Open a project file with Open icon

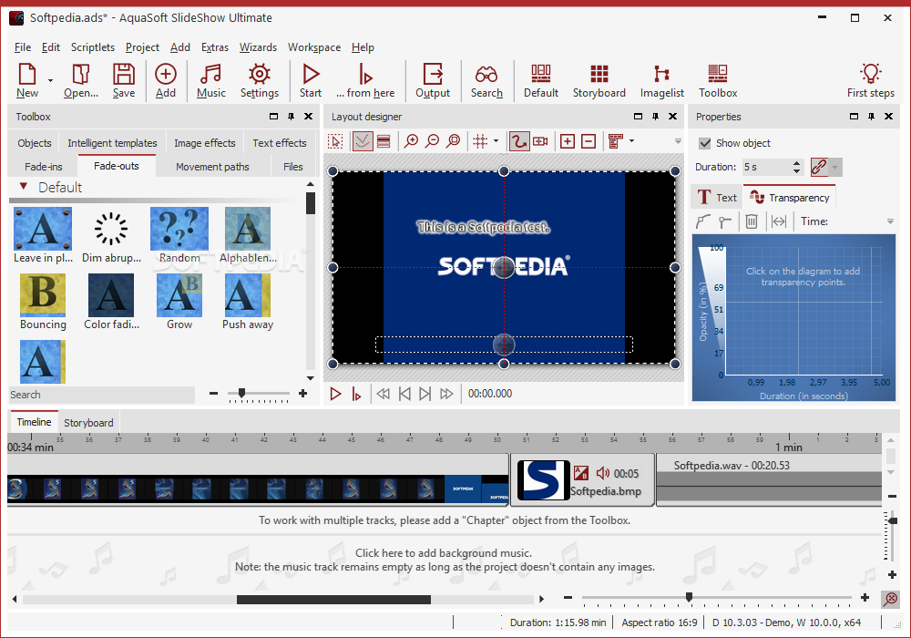81,81
